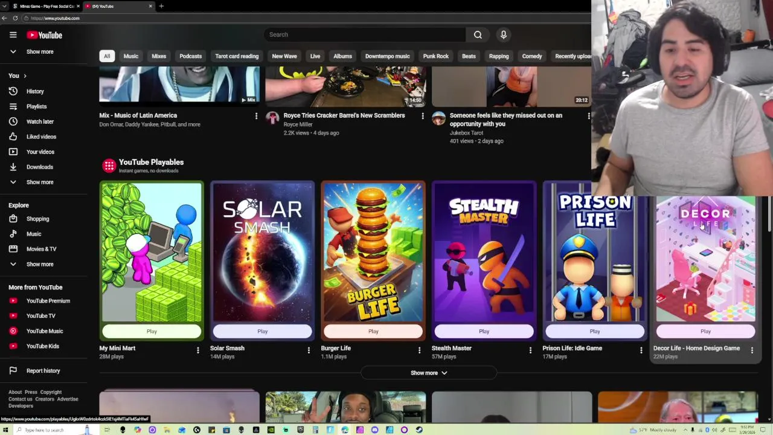Viewport: 773px width, 435px height.
Task: Open the Burger Life game thumbnail
Action: [373, 253]
